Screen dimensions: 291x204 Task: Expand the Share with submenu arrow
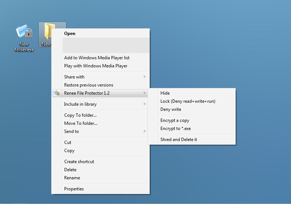pos(145,77)
